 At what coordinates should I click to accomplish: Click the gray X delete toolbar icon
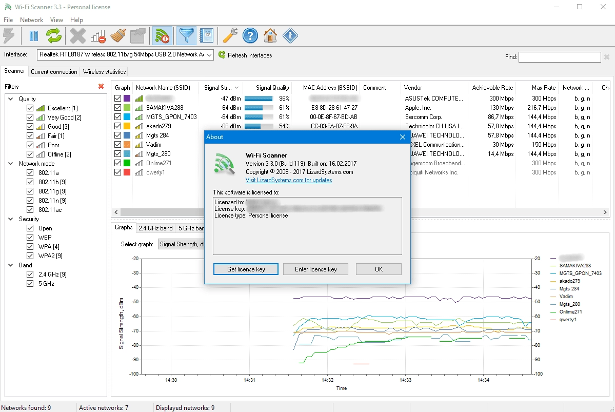[x=77, y=36]
